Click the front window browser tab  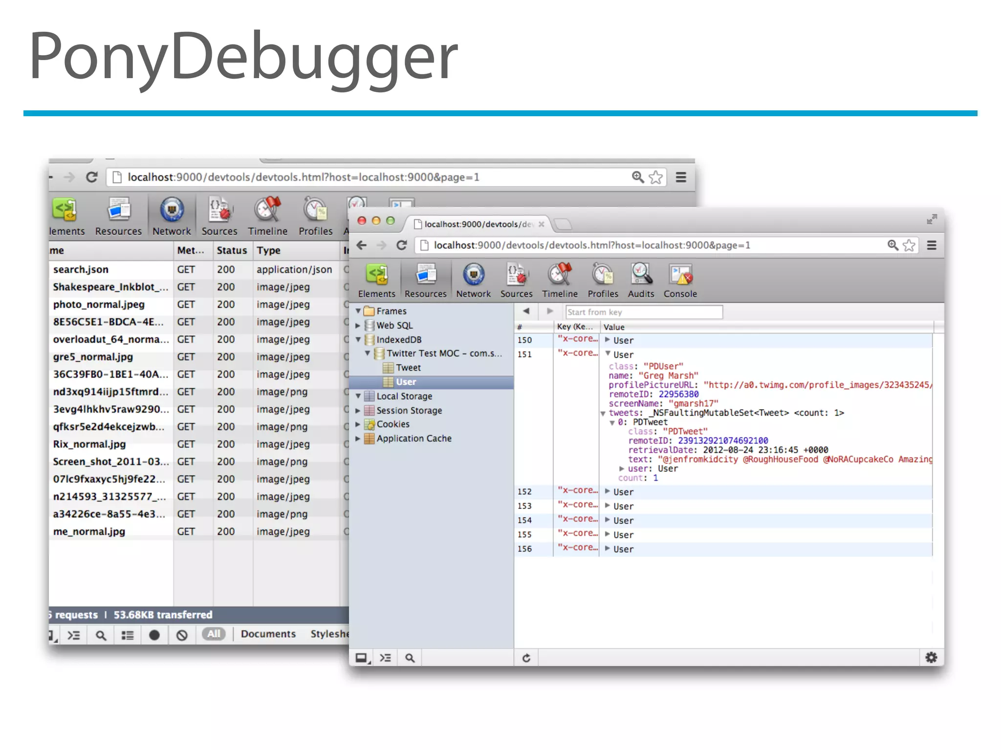click(478, 224)
